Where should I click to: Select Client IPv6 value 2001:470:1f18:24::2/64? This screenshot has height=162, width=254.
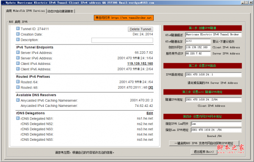click(135, 69)
